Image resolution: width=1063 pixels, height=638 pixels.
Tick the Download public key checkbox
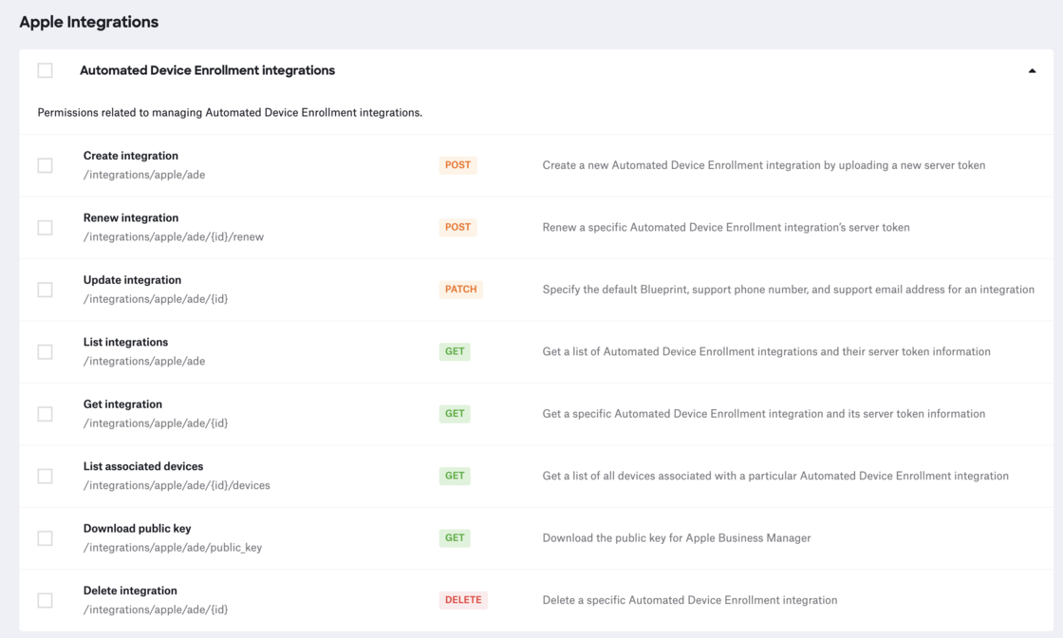[45, 537]
